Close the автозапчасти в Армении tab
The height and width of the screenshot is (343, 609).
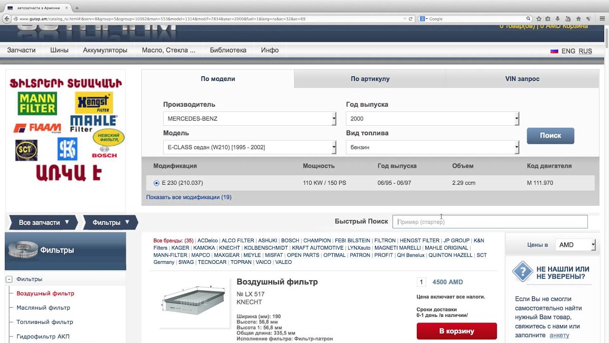(67, 8)
